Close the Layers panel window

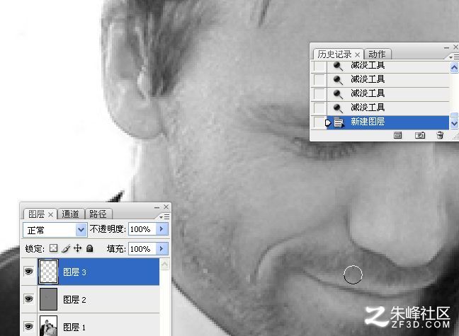click(166, 207)
